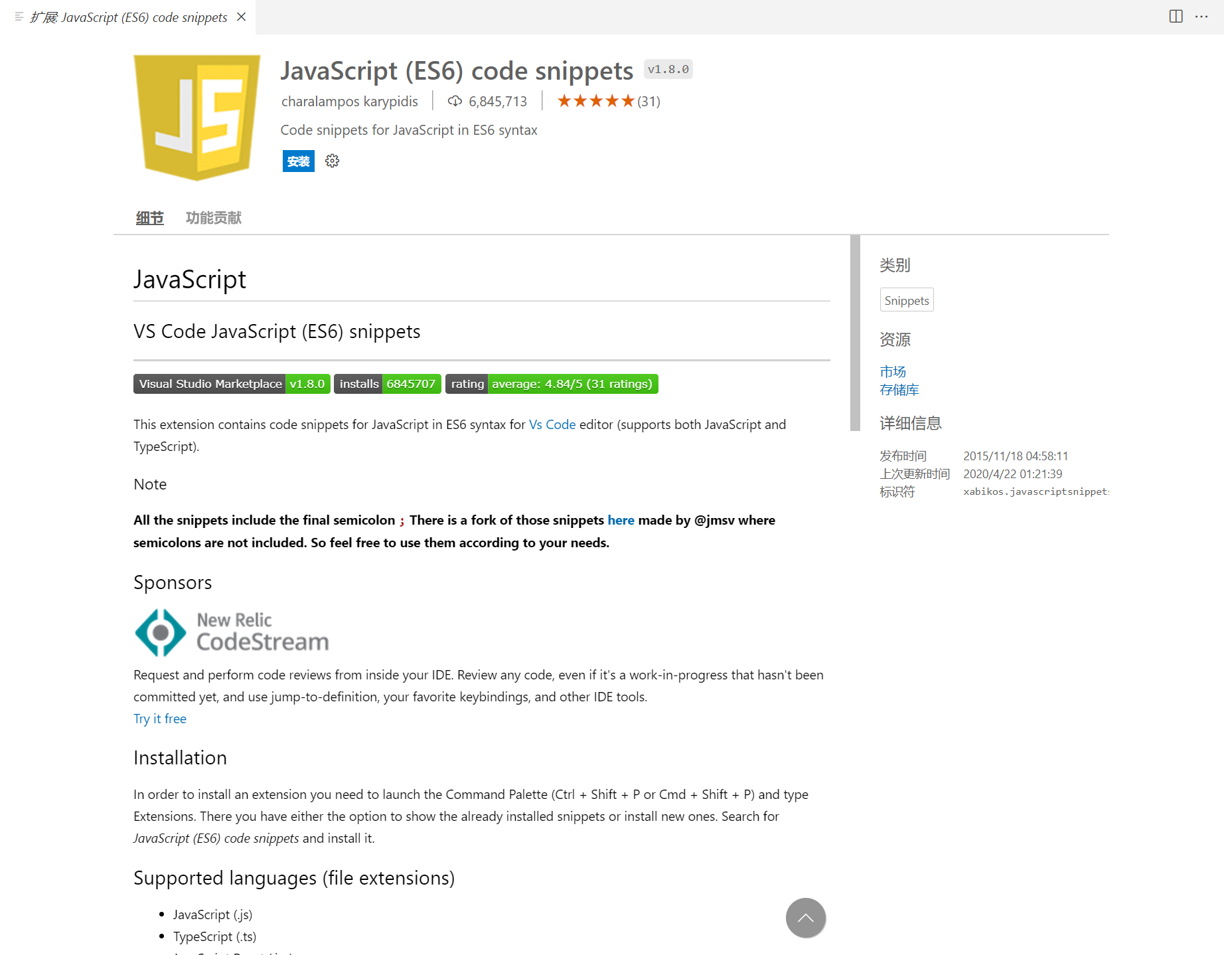Click the split editor icon

click(x=1176, y=17)
